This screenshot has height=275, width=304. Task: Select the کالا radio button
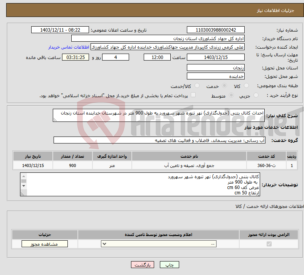click(x=246, y=86)
